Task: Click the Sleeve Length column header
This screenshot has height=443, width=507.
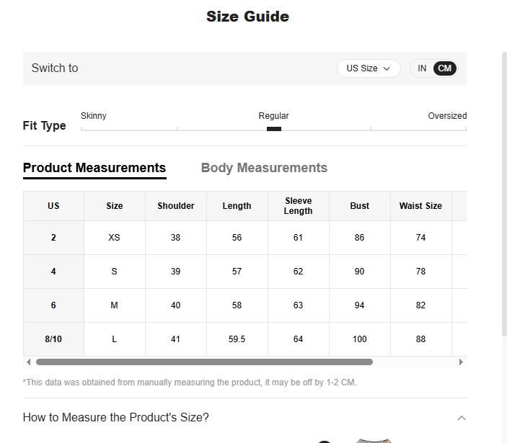Action: coord(298,206)
